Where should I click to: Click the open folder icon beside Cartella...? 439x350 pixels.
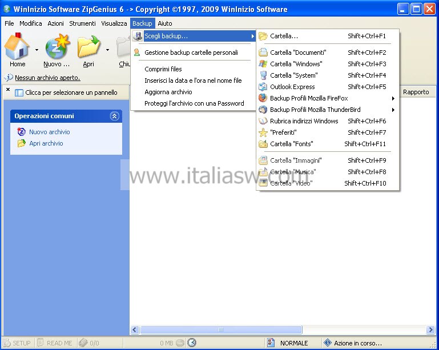click(263, 36)
